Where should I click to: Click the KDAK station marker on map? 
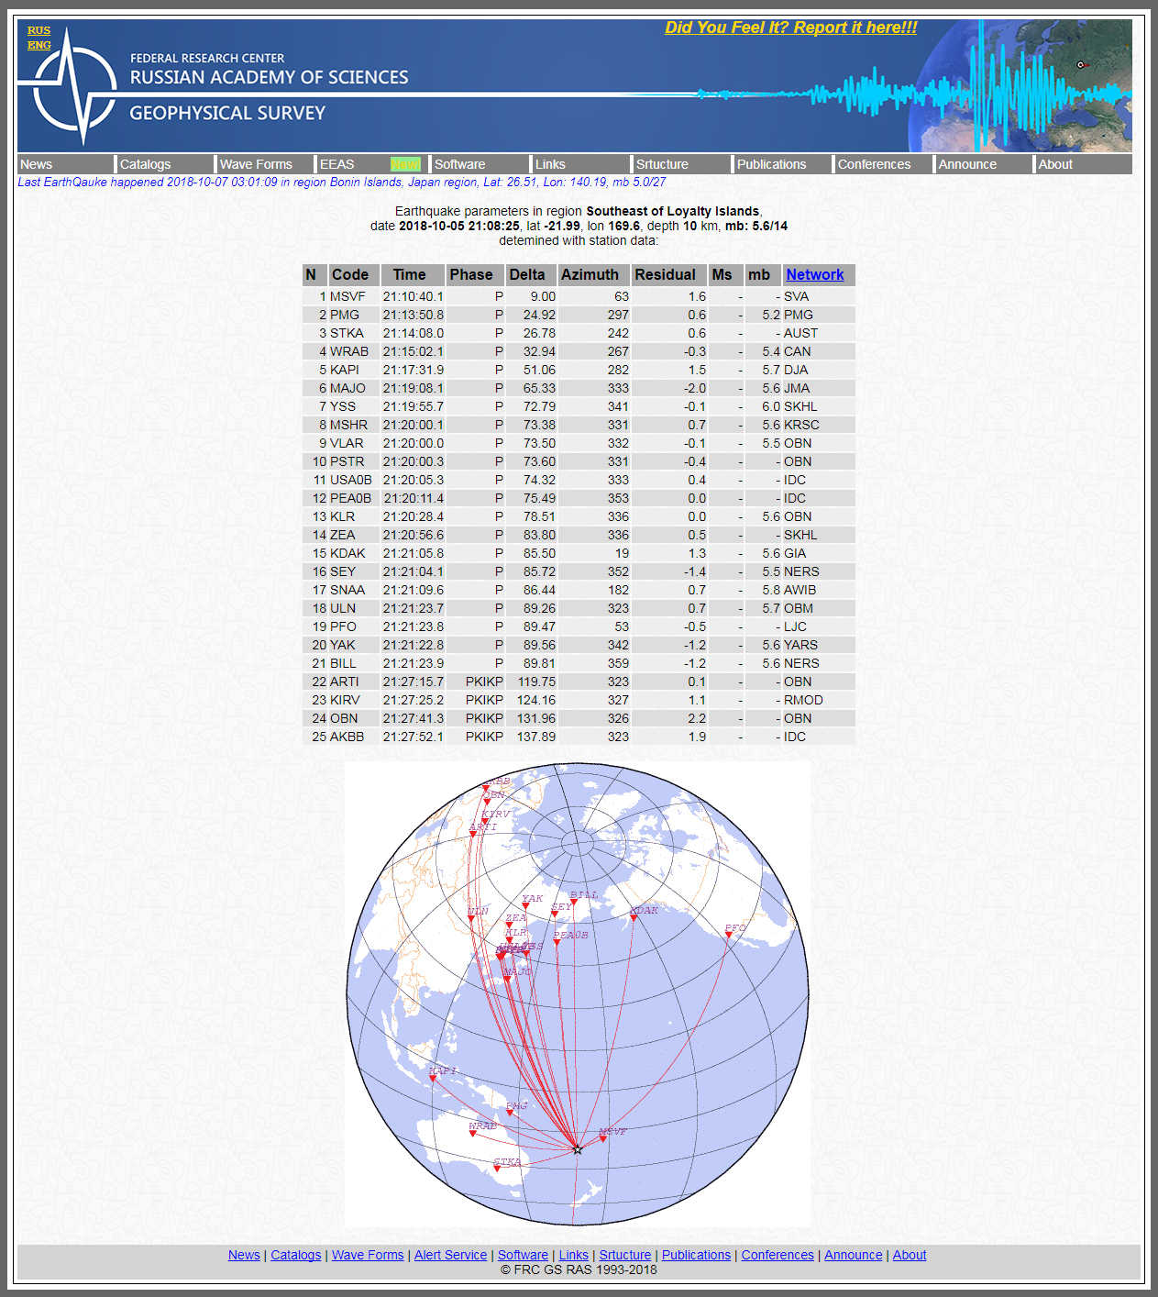(x=634, y=917)
